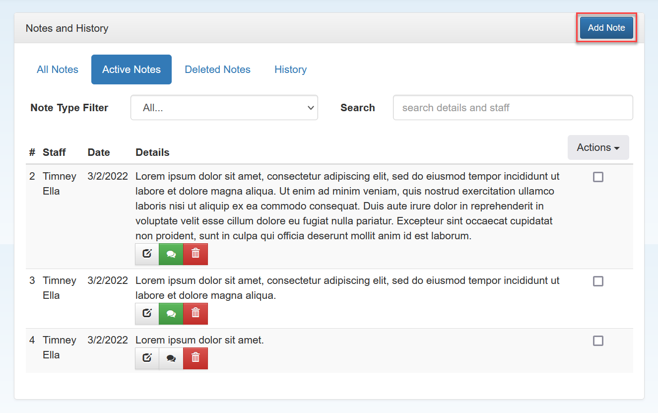The width and height of the screenshot is (658, 413).
Task: Select the 'Lorem ipsum dolor sit amet.' note text
Action: click(x=199, y=340)
